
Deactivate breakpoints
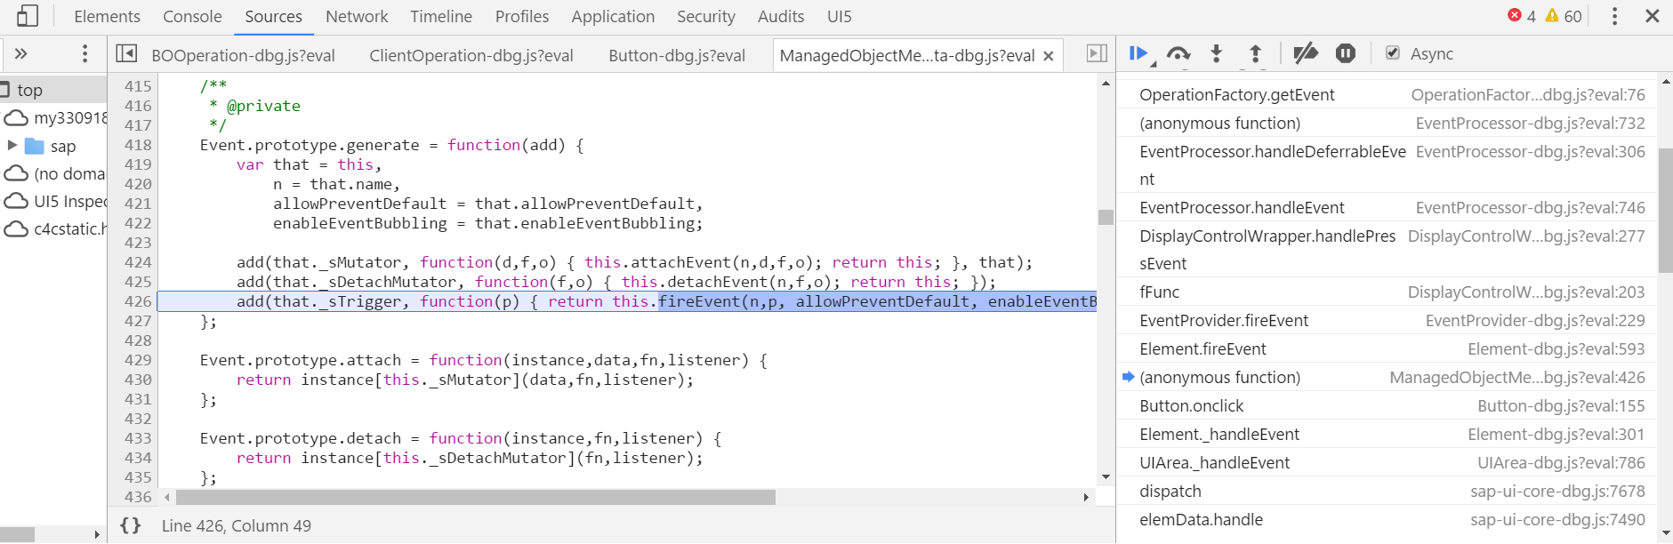tap(1306, 54)
